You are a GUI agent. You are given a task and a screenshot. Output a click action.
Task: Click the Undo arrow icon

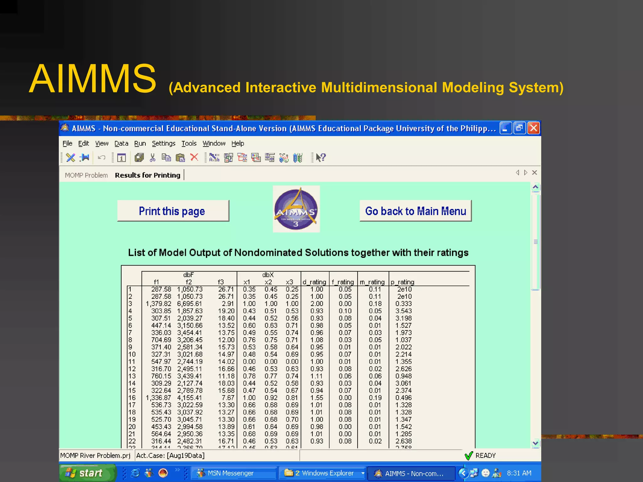(101, 158)
